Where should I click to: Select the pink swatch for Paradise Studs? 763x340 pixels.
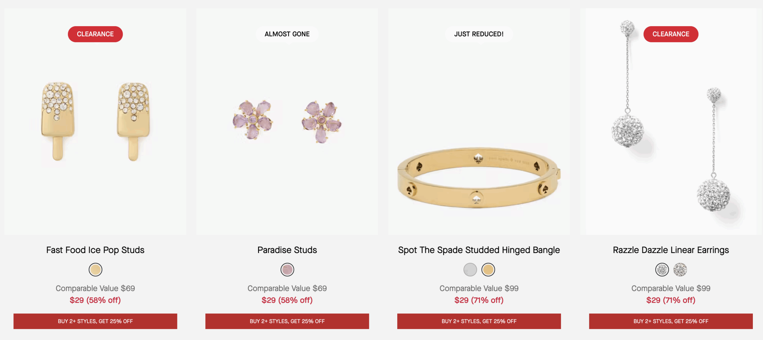(287, 269)
